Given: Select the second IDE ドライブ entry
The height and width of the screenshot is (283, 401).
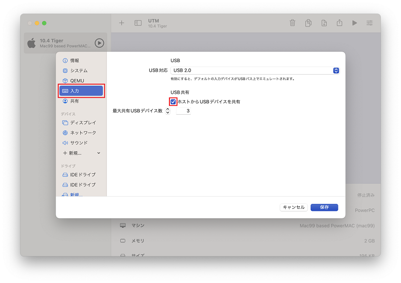Looking at the screenshot, I should pos(81,185).
